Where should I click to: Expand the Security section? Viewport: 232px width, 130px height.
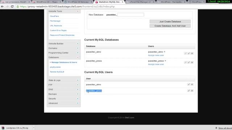78,99
